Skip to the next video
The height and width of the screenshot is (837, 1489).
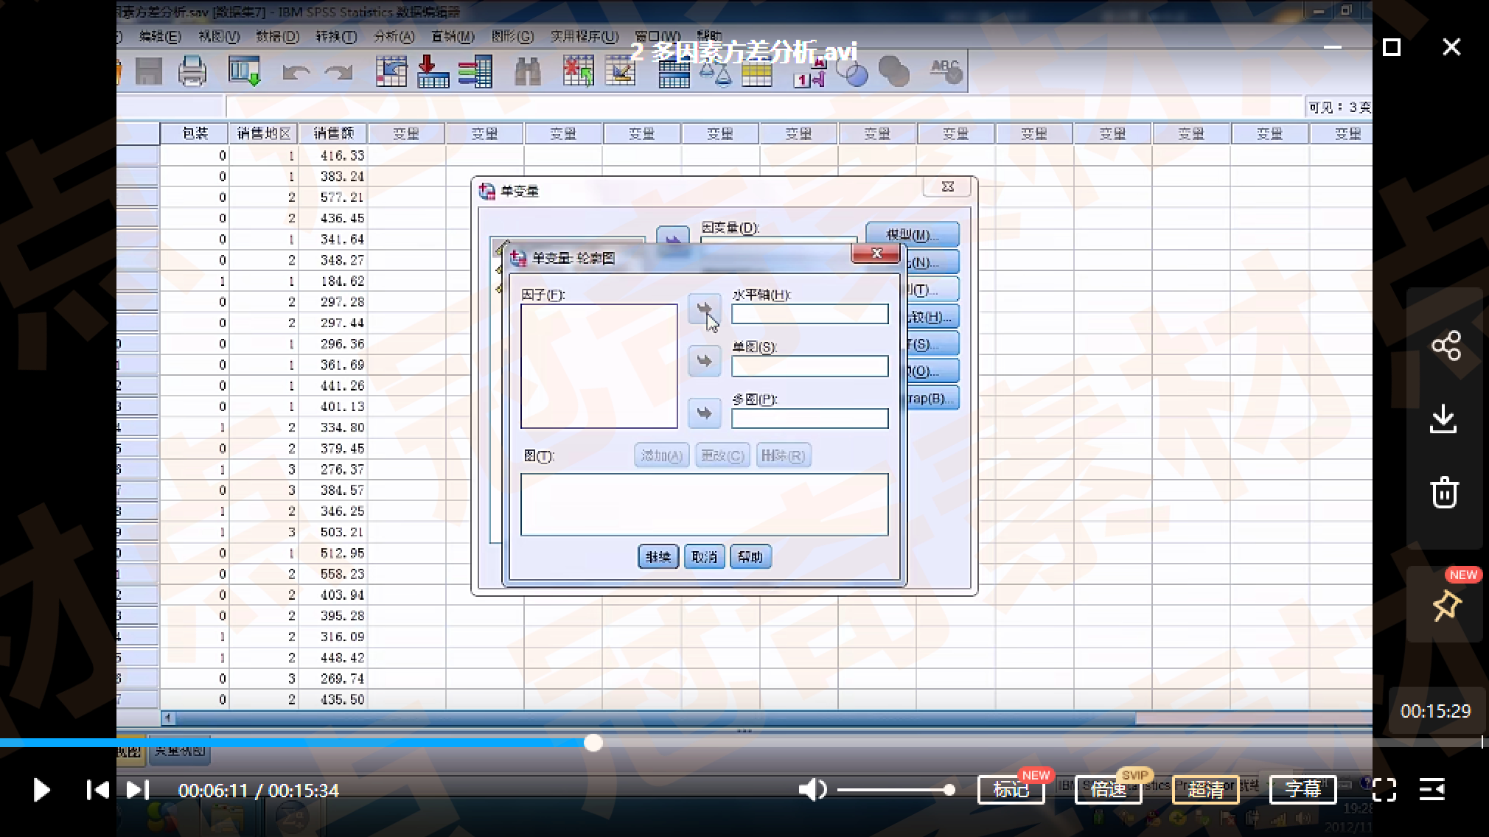point(138,790)
